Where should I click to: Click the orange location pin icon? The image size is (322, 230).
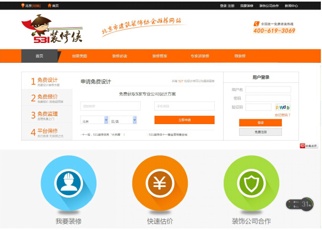coord(22,5)
